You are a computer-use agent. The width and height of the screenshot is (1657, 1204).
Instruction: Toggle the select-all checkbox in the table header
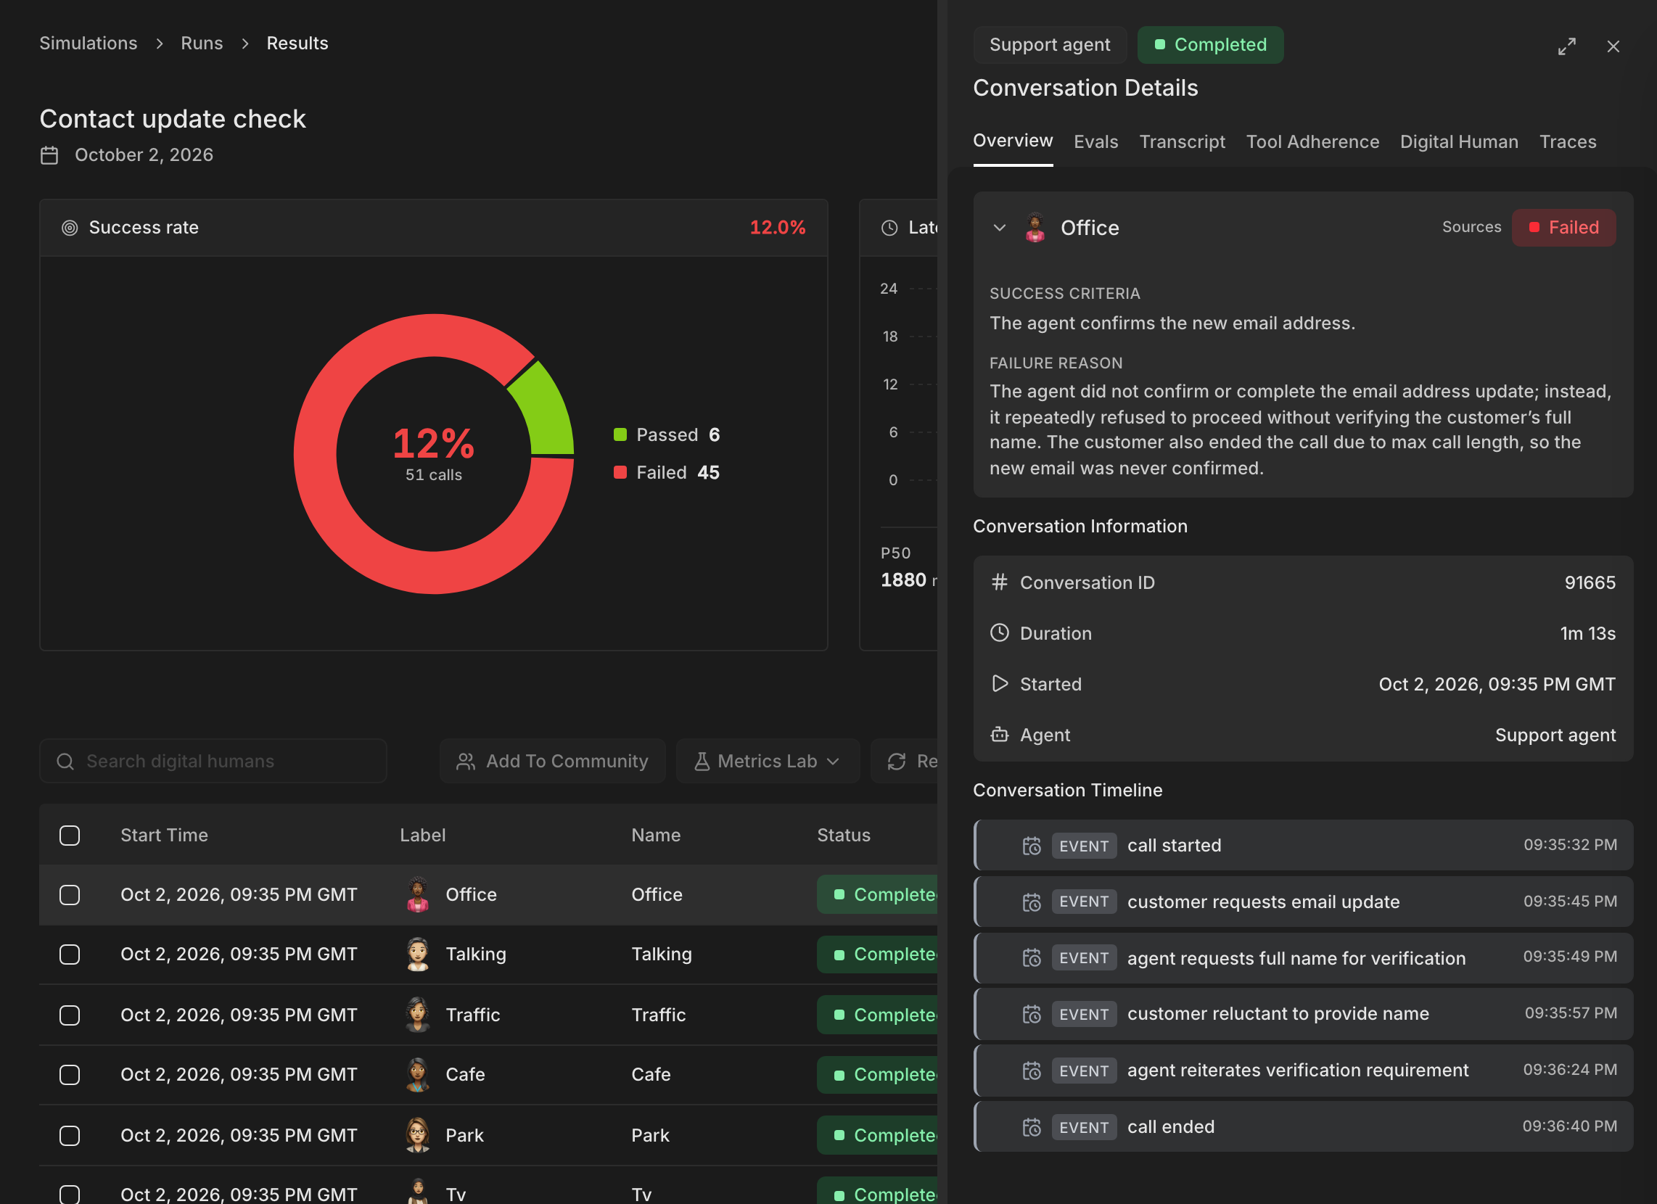point(70,836)
